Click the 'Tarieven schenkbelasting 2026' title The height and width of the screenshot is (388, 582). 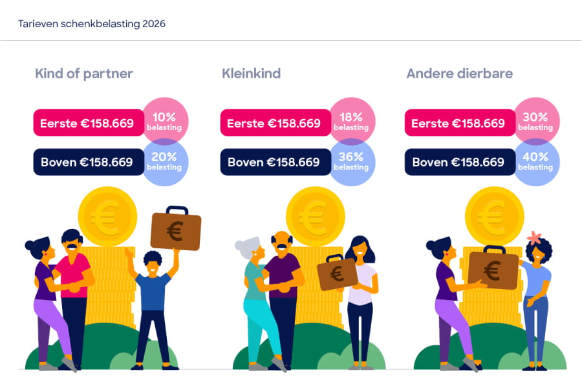[92, 24]
